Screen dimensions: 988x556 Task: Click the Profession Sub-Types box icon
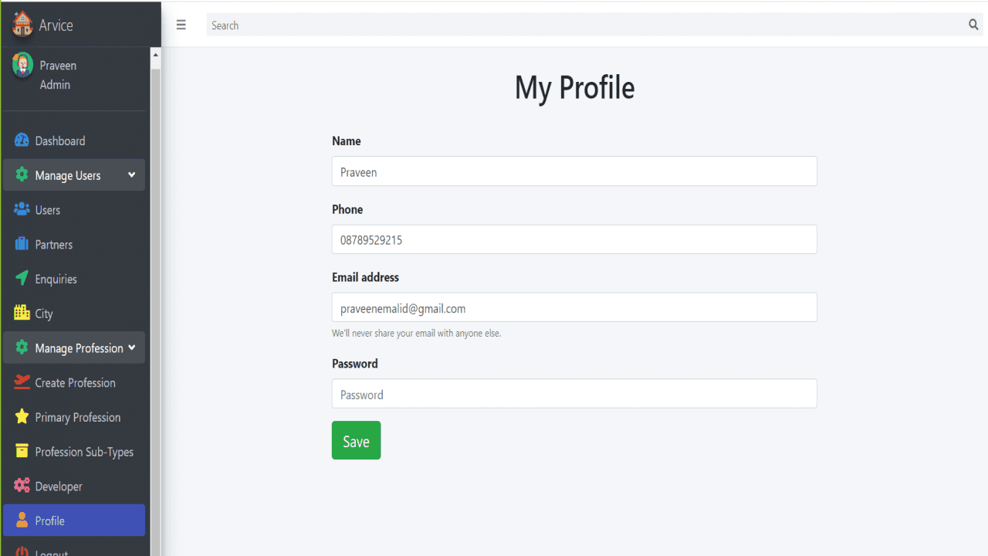coord(22,451)
